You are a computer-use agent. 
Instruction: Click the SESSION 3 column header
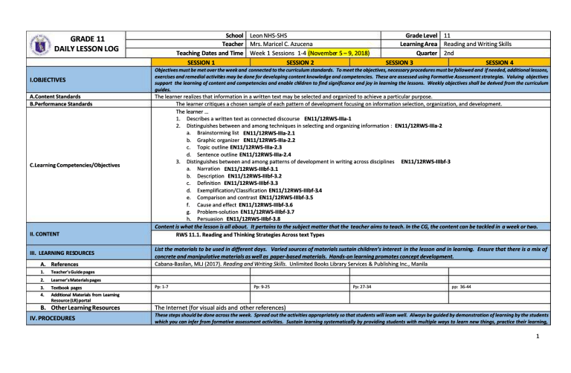pos(399,62)
